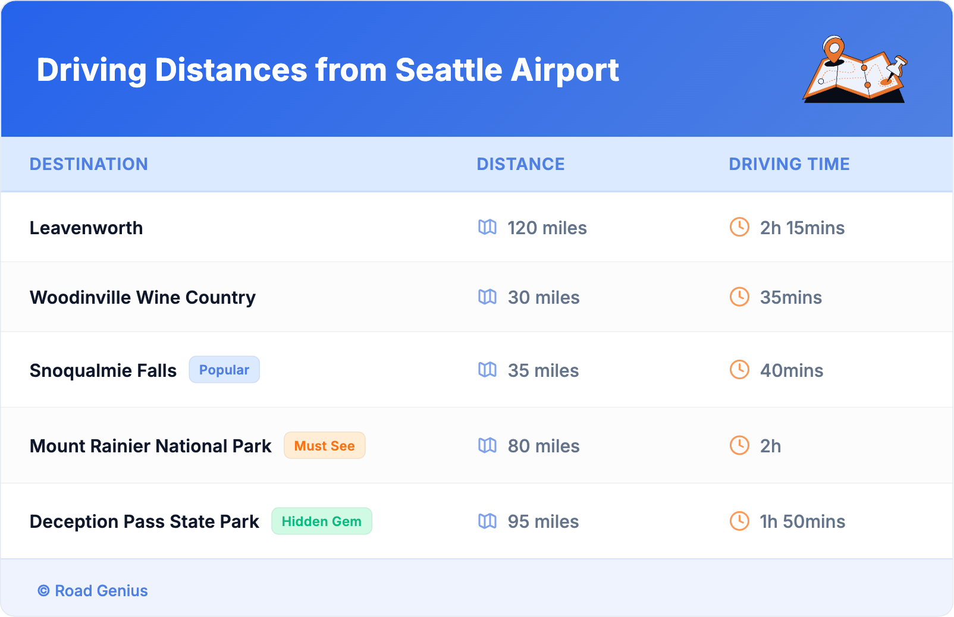Click the Distance column header
Screen dimensions: 954x617
click(520, 164)
